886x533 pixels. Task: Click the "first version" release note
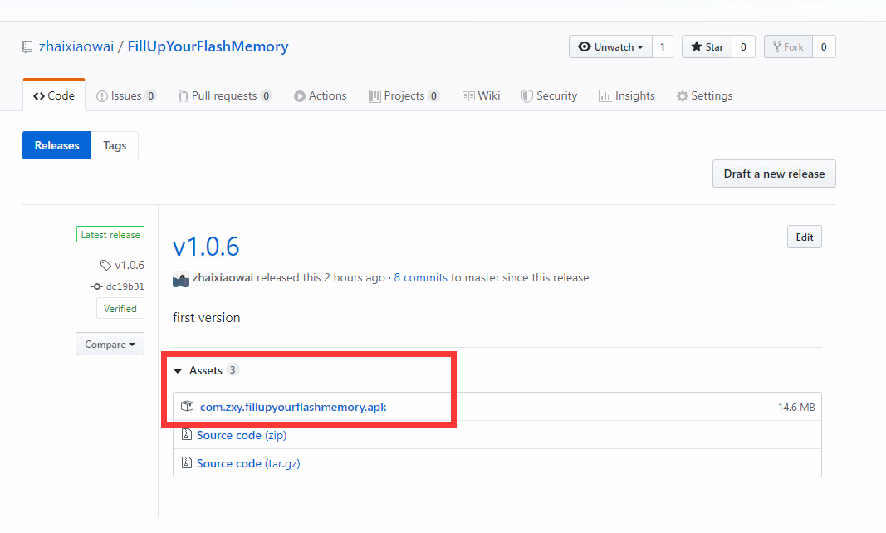click(x=206, y=318)
